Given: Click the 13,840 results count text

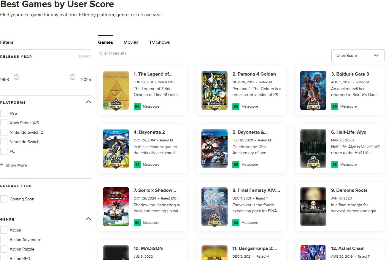Looking at the screenshot, I should point(112,53).
